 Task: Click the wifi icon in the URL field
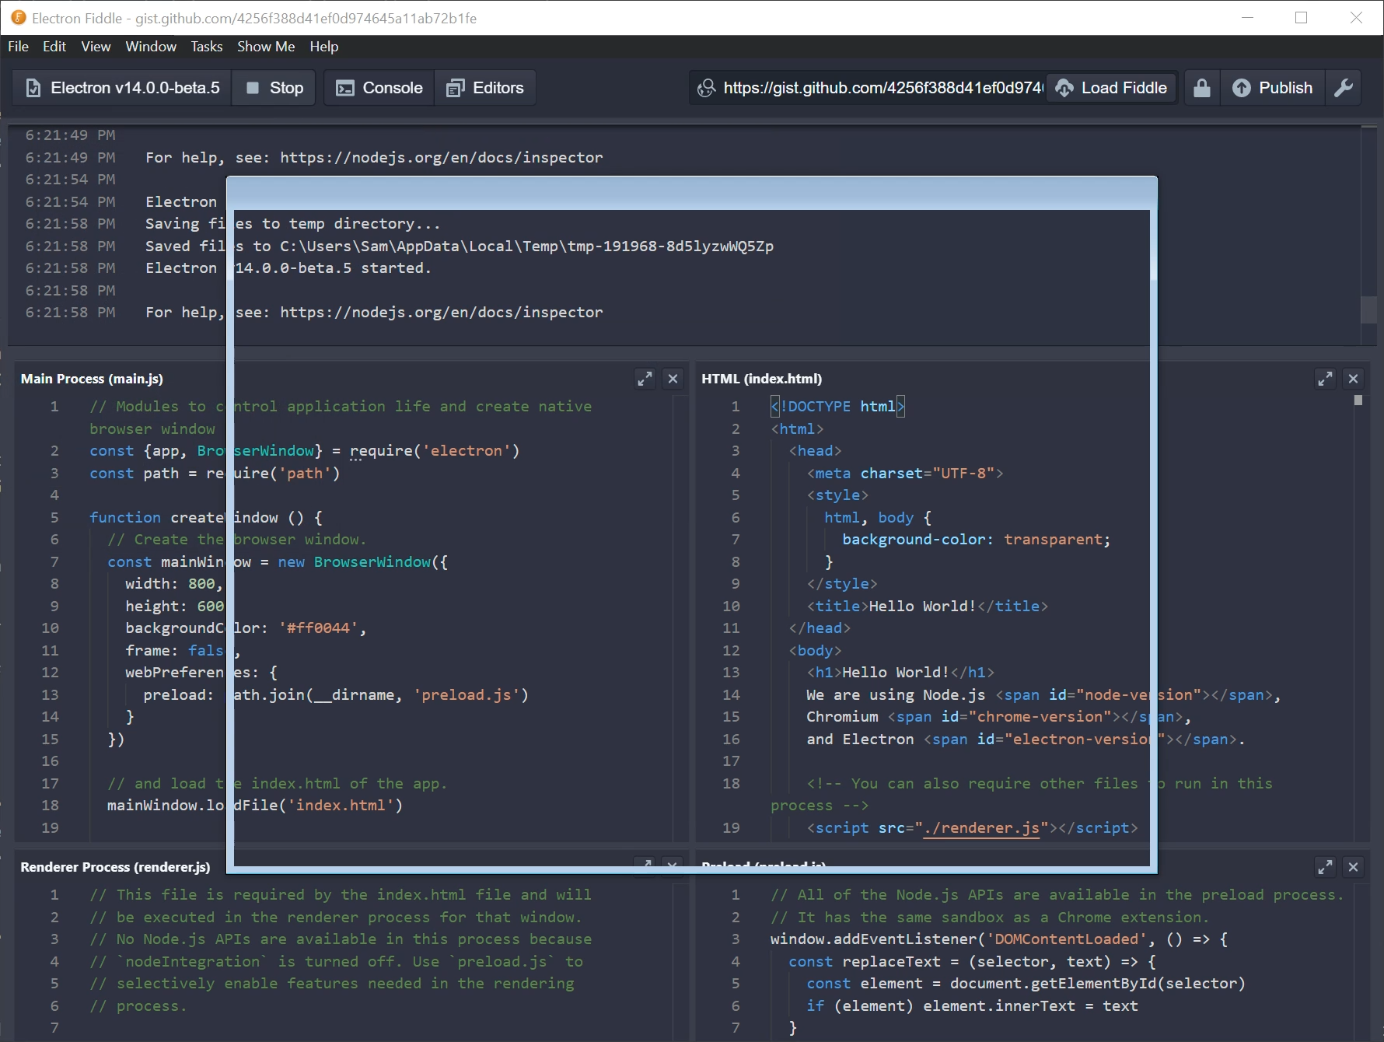tap(706, 88)
